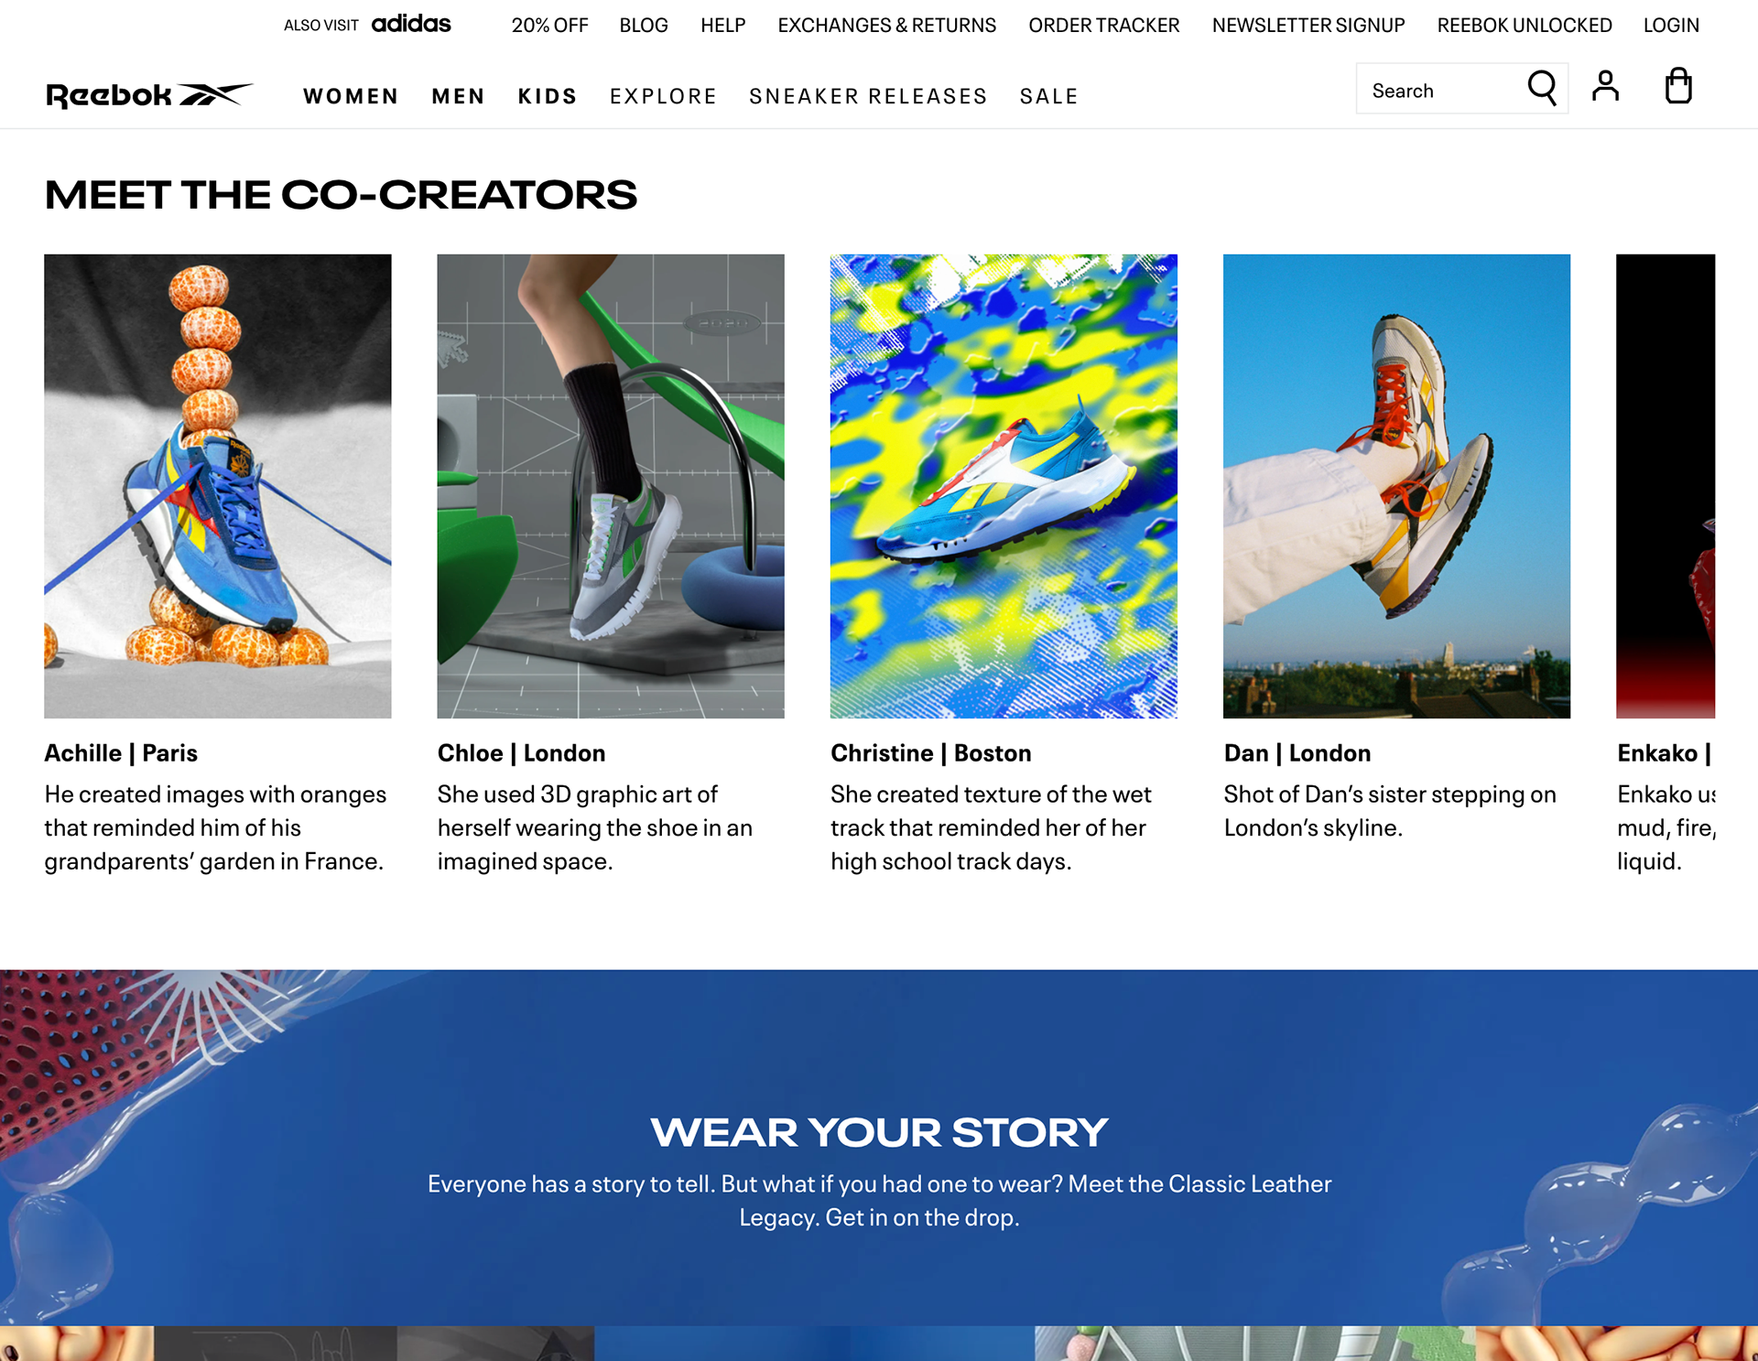Select Achille's Paris oranges sneaker image
This screenshot has width=1758, height=1361.
click(218, 486)
